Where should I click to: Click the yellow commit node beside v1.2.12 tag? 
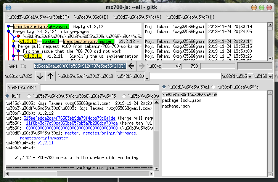pyautogui.click(x=13, y=41)
